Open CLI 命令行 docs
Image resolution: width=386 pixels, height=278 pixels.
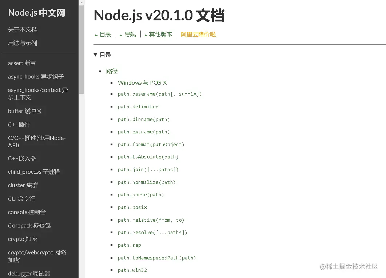point(22,198)
